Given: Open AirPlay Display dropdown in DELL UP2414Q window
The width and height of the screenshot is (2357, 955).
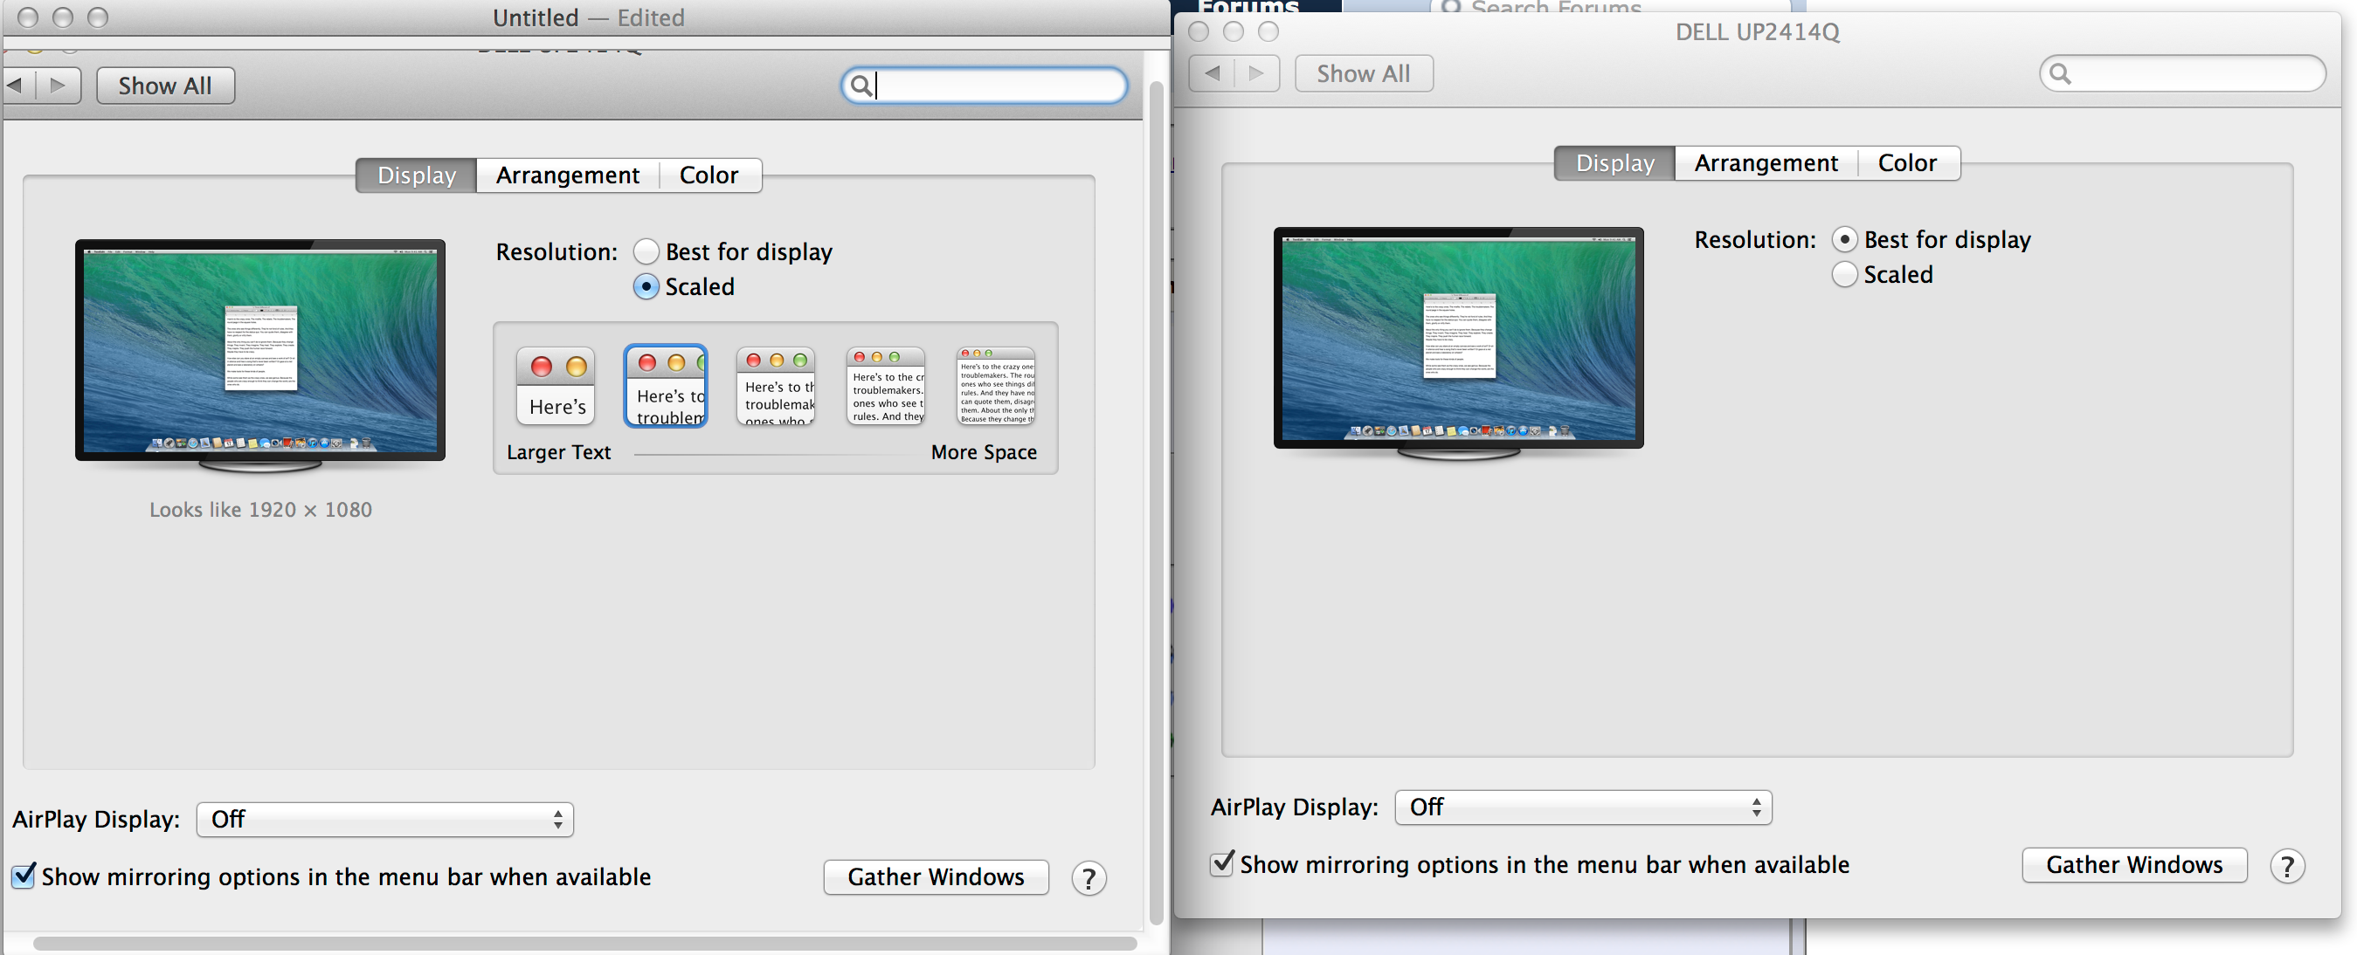Looking at the screenshot, I should click(x=1584, y=807).
